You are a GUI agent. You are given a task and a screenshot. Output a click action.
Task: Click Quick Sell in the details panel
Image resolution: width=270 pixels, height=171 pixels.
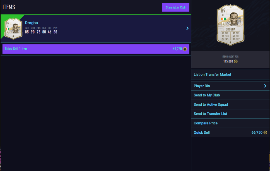click(x=230, y=133)
